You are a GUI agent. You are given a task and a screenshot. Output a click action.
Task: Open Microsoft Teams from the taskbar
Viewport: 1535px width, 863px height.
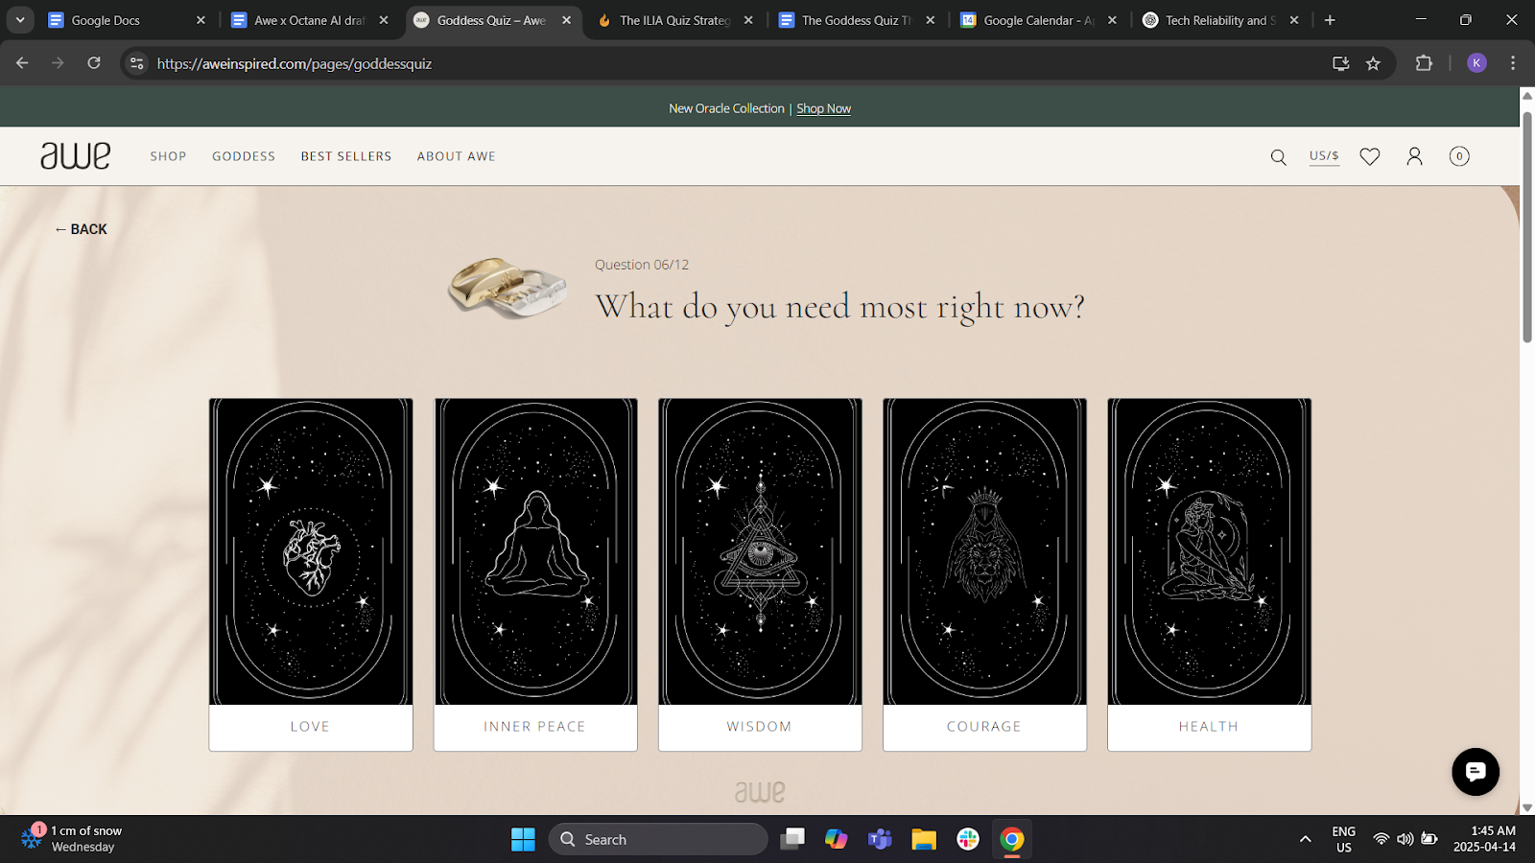click(x=879, y=838)
